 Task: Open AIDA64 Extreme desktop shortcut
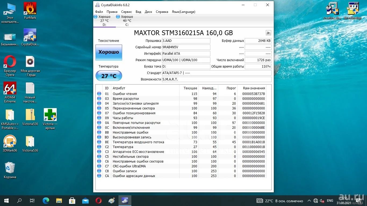click(10, 93)
